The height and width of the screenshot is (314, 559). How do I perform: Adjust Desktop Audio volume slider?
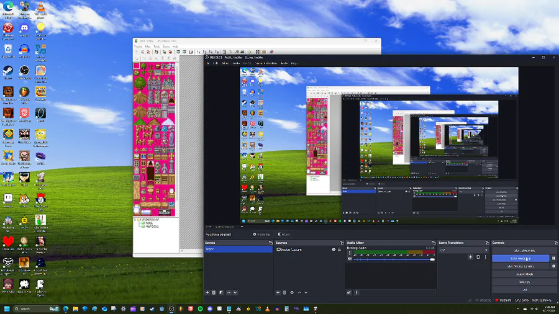pyautogui.click(x=394, y=259)
